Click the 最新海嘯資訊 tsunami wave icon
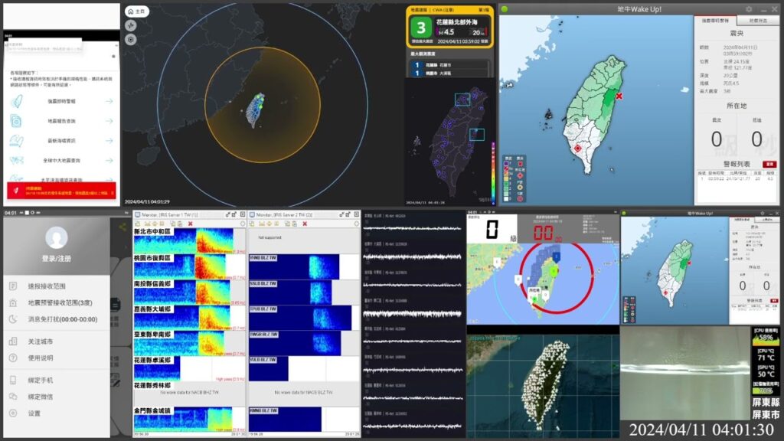 tap(15, 140)
